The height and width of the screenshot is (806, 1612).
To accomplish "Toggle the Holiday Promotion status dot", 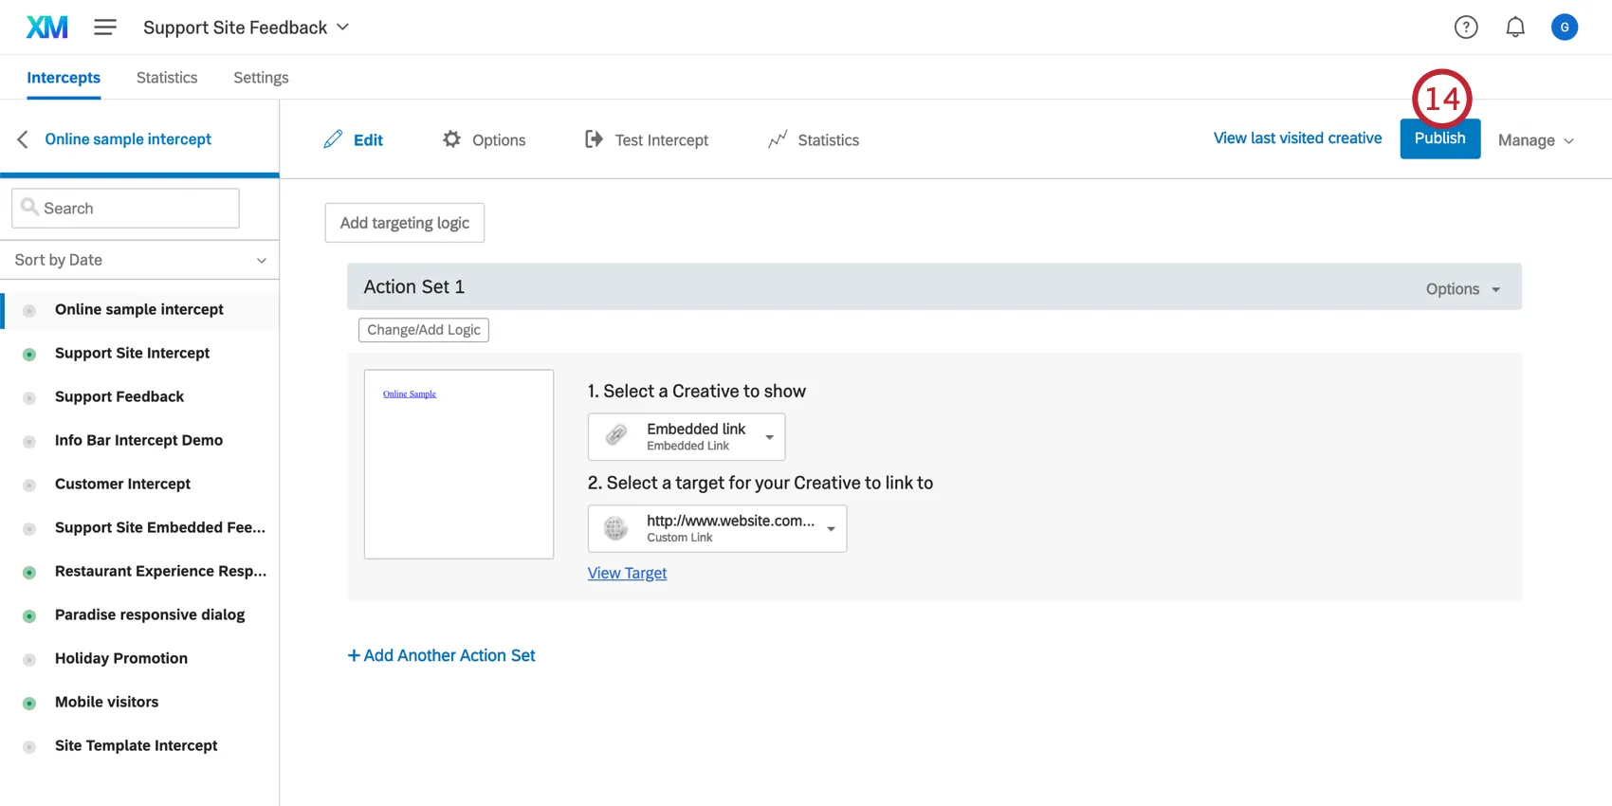I will pyautogui.click(x=29, y=660).
